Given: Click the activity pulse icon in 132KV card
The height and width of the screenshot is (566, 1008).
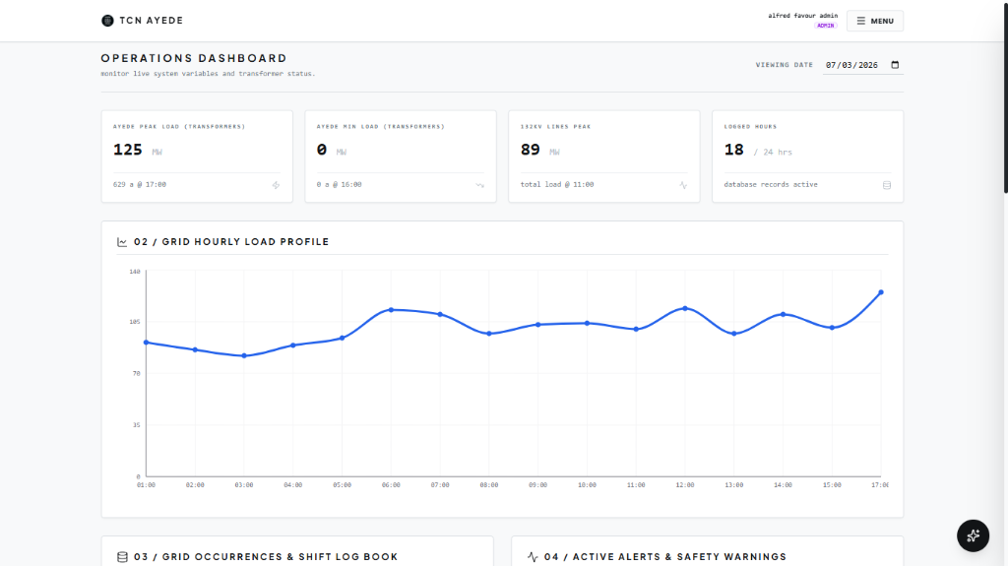Looking at the screenshot, I should coord(683,185).
